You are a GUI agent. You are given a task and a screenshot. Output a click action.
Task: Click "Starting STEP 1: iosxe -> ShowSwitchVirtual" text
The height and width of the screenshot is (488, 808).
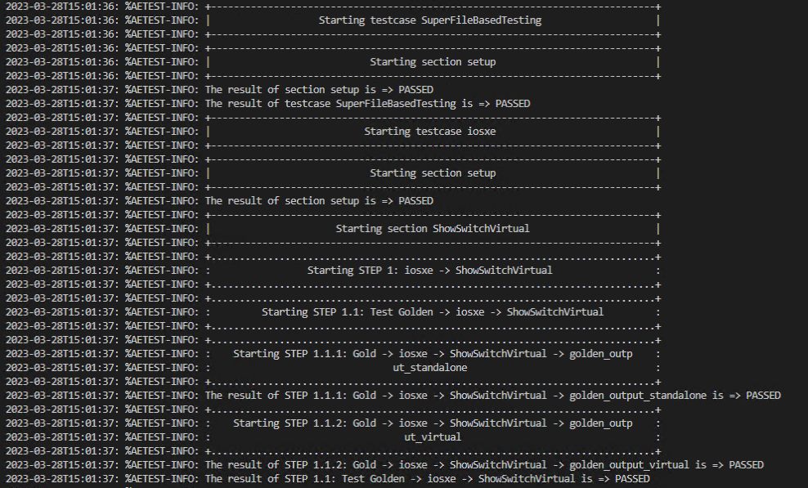point(430,271)
